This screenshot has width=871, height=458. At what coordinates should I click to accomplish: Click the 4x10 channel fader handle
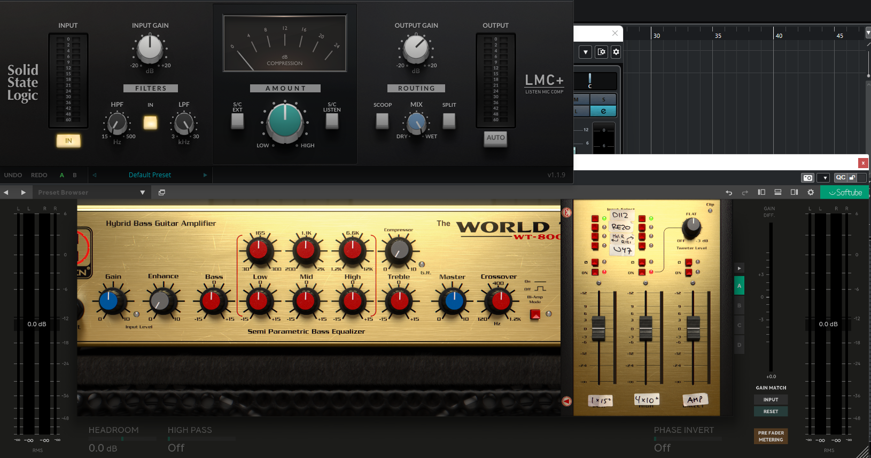pyautogui.click(x=646, y=328)
